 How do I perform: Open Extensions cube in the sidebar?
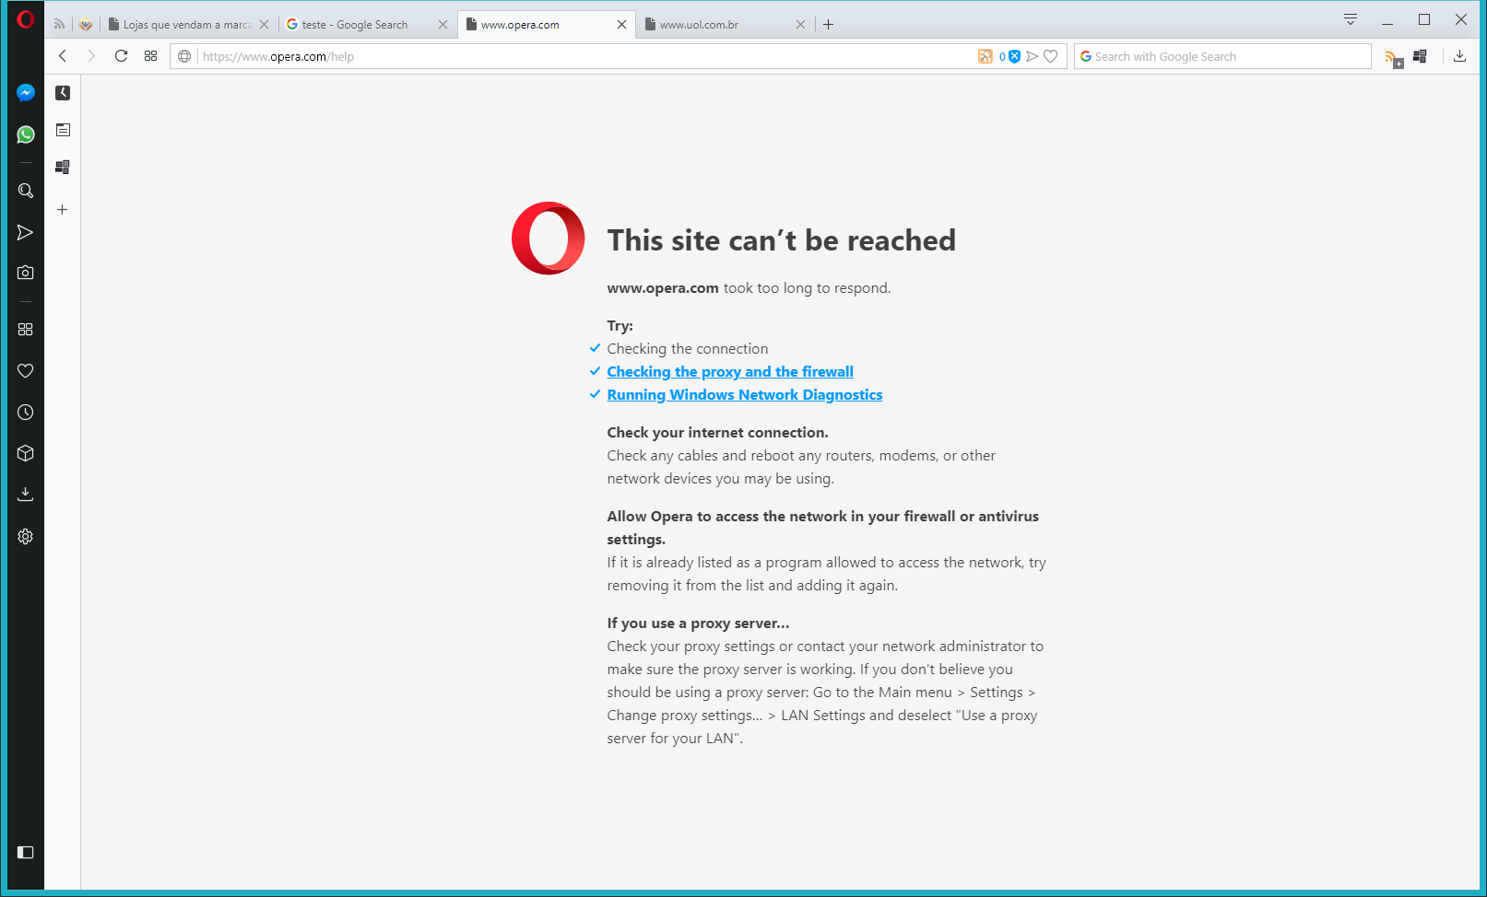pos(26,453)
